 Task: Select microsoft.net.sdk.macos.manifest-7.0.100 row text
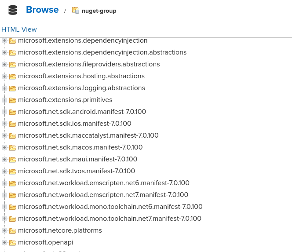click(x=80, y=147)
